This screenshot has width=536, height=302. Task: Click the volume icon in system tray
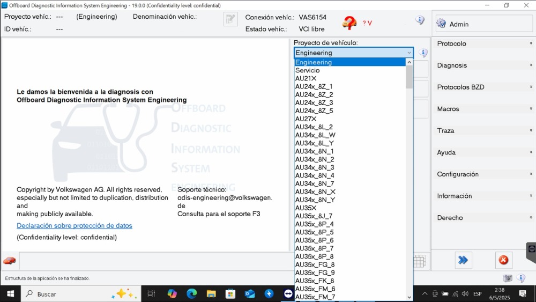pos(465,293)
